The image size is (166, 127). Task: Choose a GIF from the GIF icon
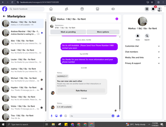[66, 116]
